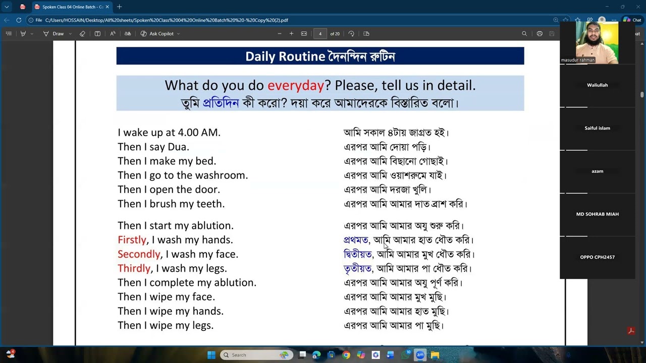The width and height of the screenshot is (646, 363).
Task: Toggle the page view layout icon
Action: (x=366, y=34)
